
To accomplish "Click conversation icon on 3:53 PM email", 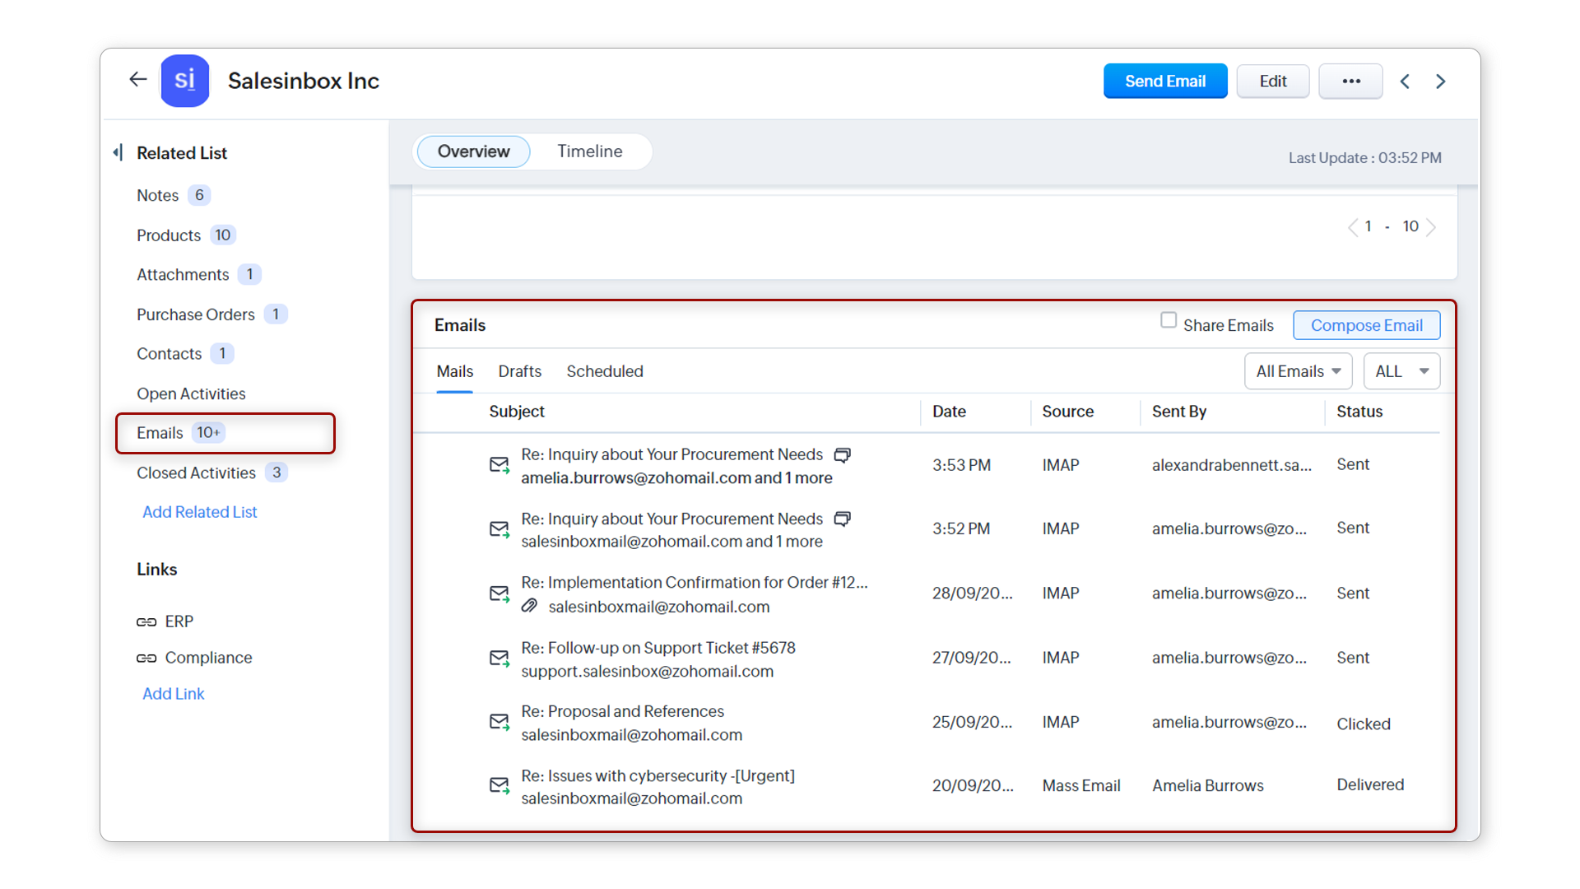I will click(842, 455).
